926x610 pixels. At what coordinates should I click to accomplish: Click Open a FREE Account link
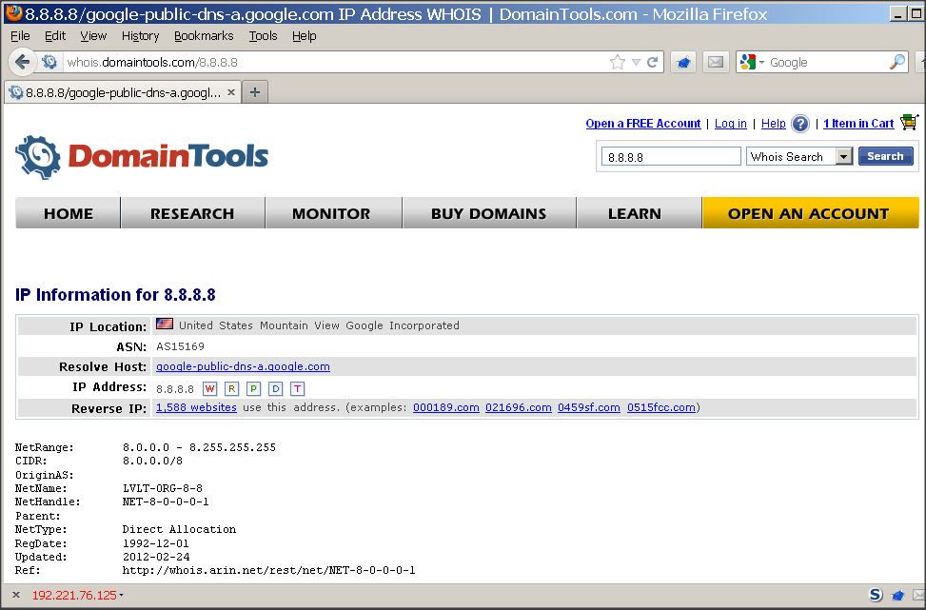643,124
